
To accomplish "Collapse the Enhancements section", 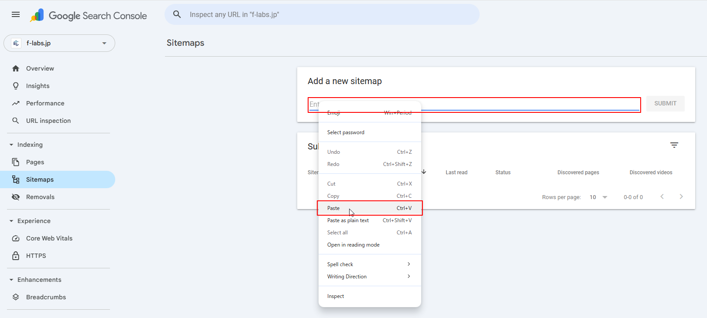I will click(x=11, y=280).
